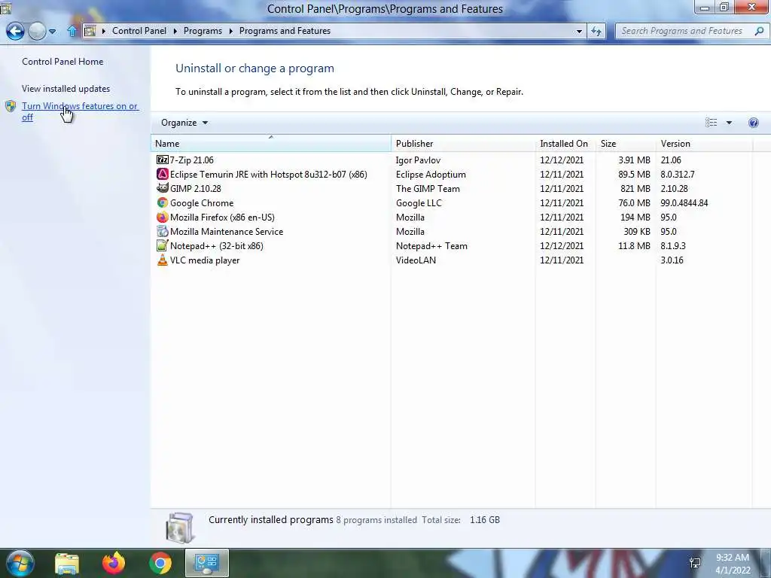Open the Windows Start orb

pyautogui.click(x=20, y=563)
